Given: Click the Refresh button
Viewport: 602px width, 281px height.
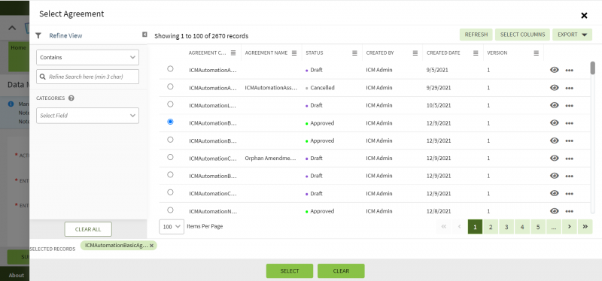Looking at the screenshot, I should coord(476,35).
